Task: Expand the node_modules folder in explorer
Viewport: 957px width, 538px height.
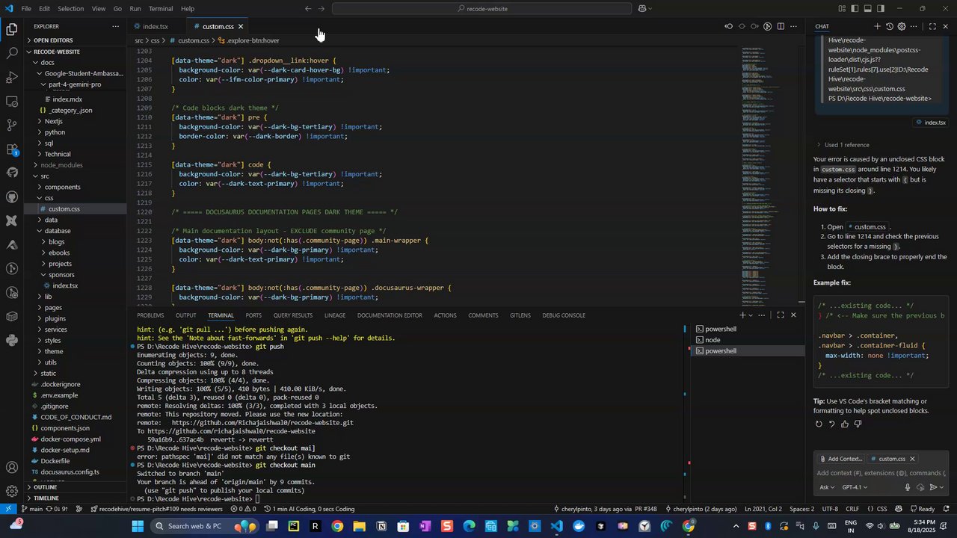Action: (x=61, y=165)
